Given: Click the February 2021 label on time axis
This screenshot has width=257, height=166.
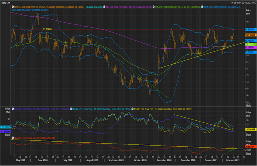Looking at the screenshot, I should tap(233, 160).
